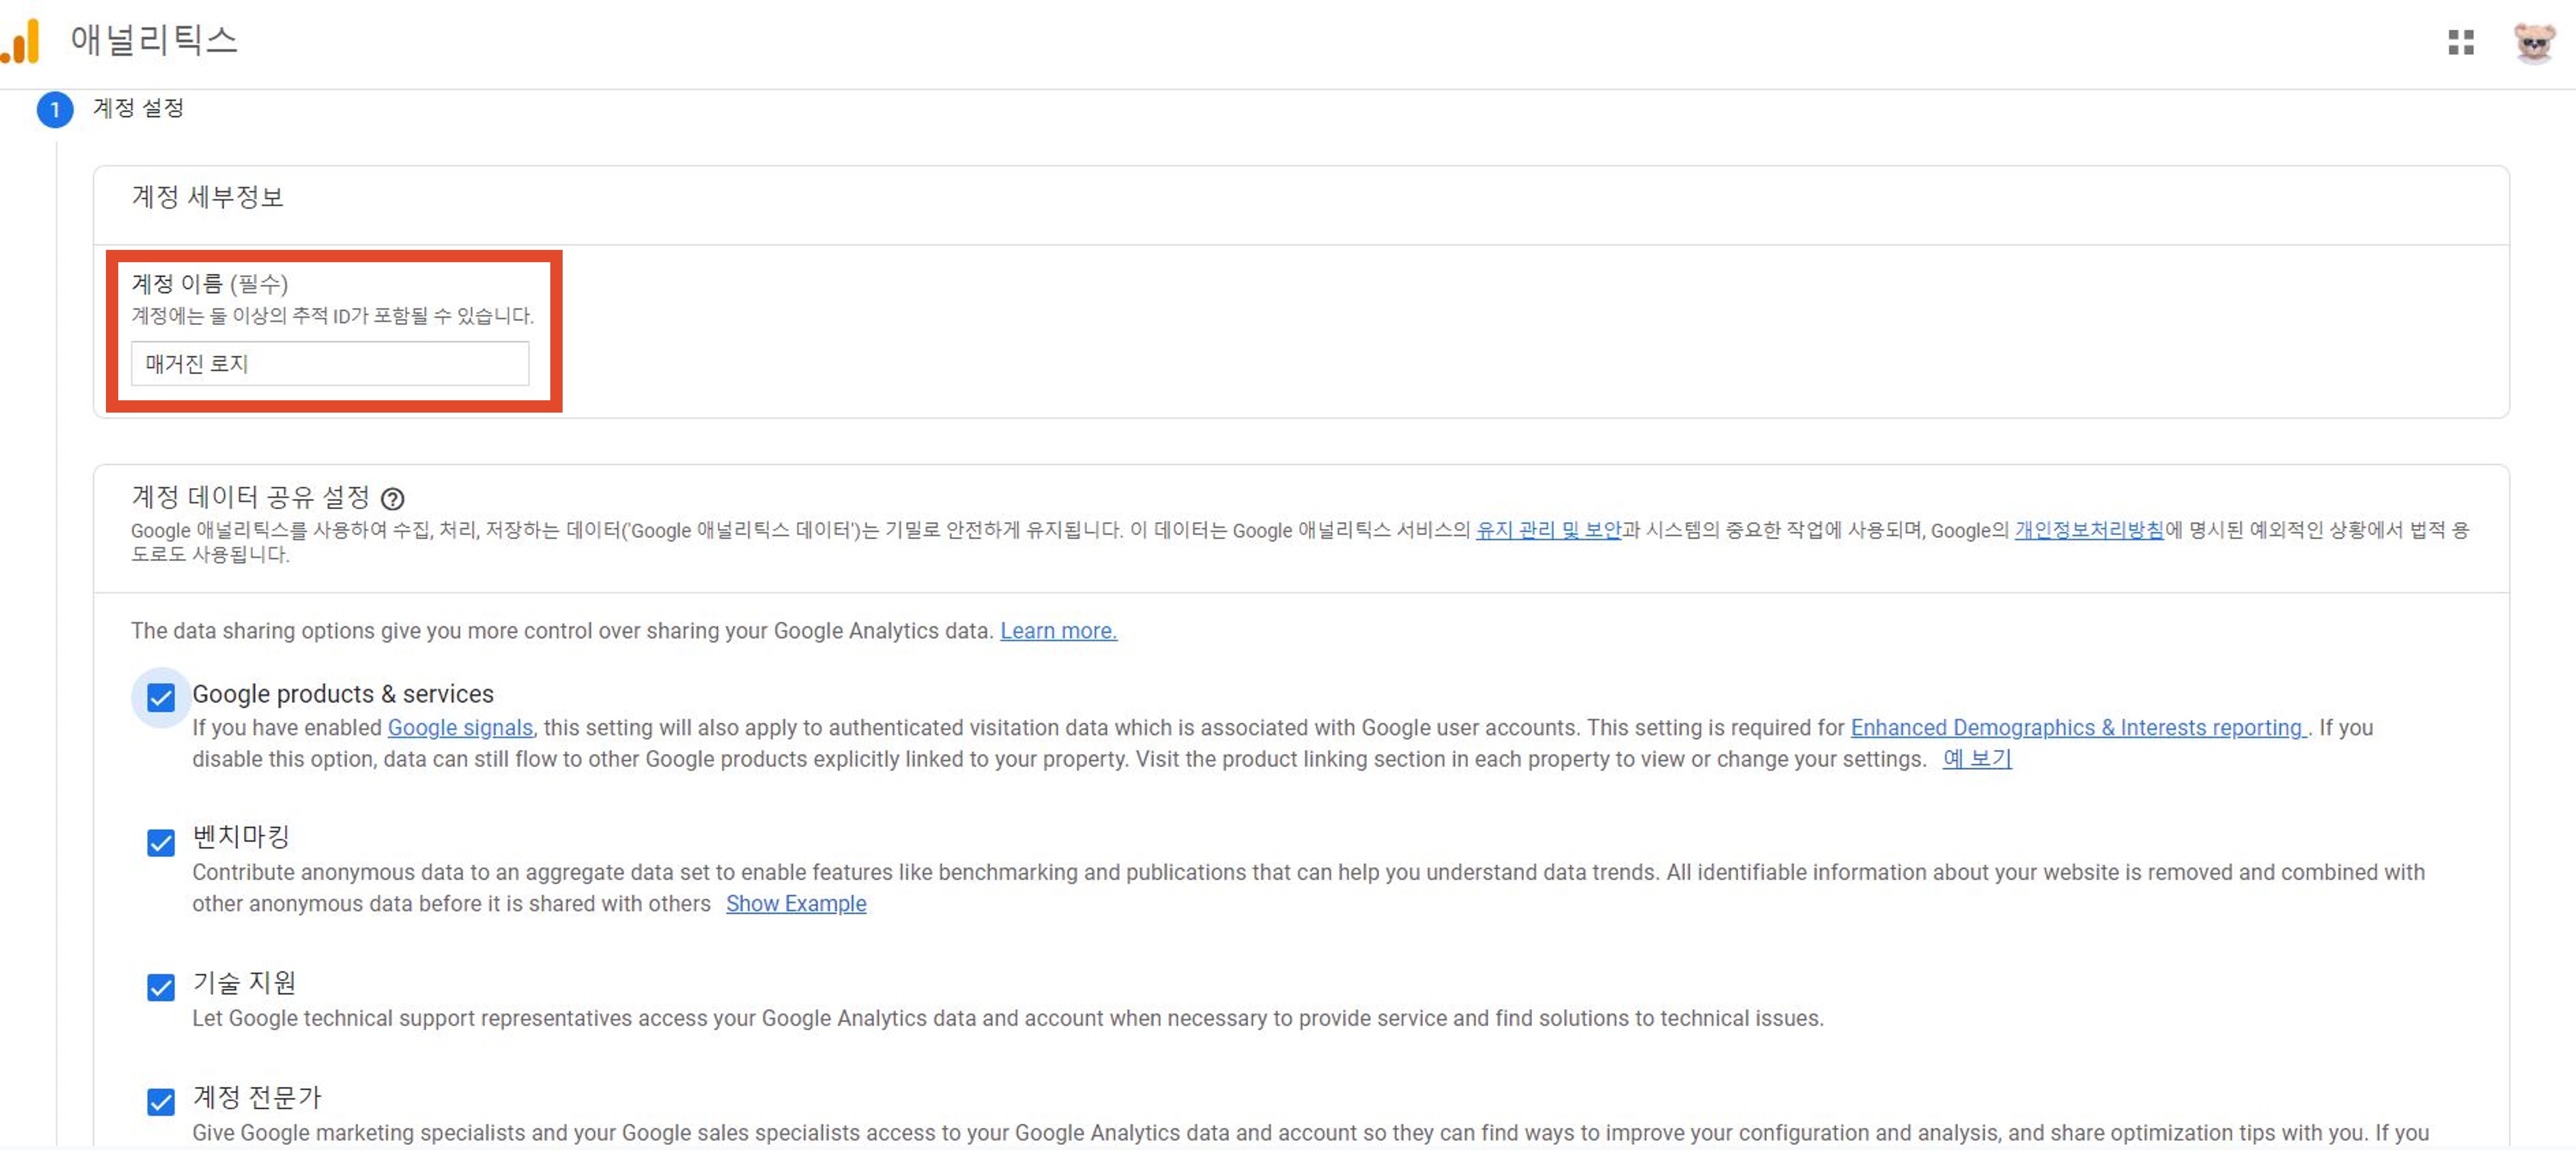Click the Show Example link
Screen dimensions: 2576x1150
click(x=796, y=903)
